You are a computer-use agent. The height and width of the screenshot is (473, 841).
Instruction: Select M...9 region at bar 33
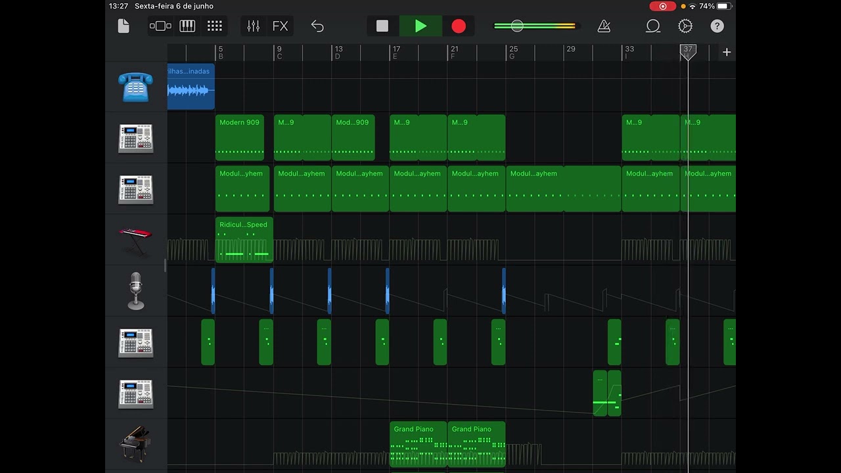pyautogui.click(x=650, y=137)
